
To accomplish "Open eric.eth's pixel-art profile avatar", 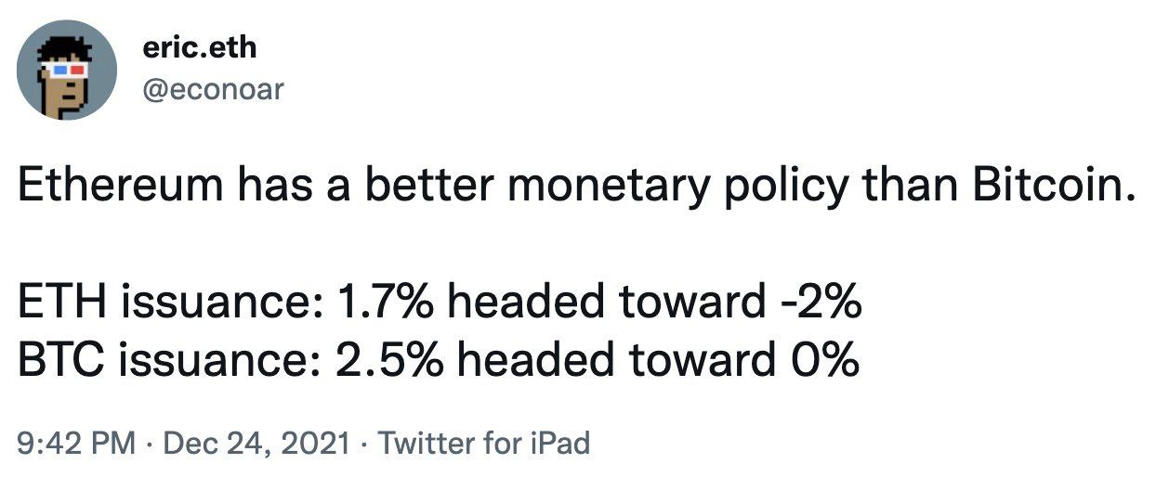I will pos(66,69).
